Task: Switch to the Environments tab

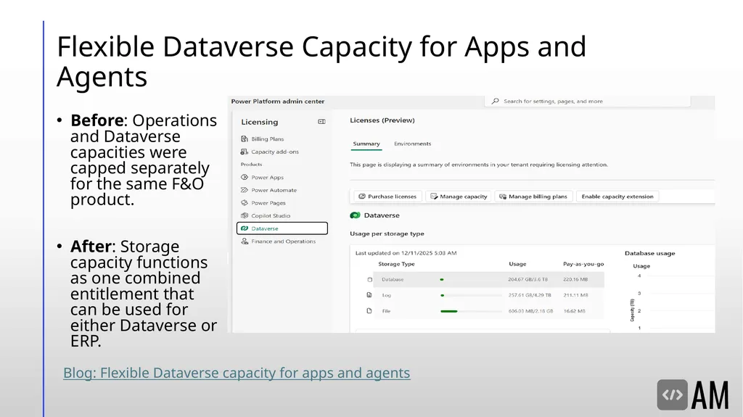Action: point(413,144)
